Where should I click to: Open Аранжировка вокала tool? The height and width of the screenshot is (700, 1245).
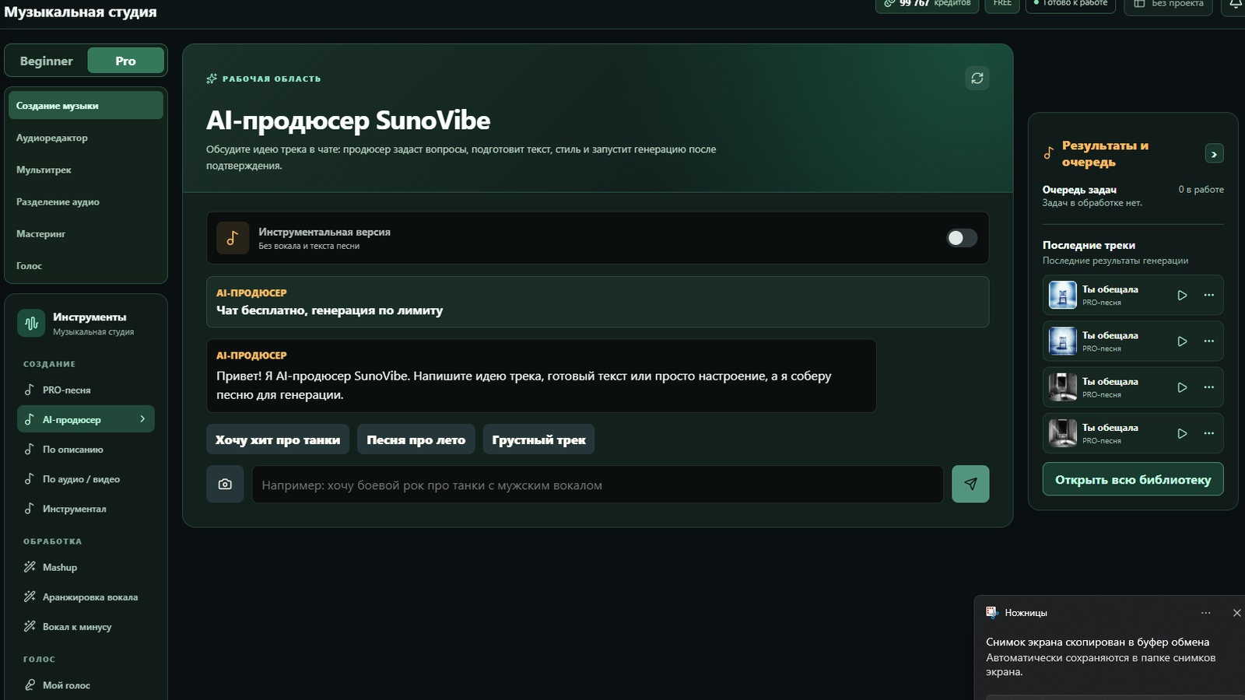click(86, 597)
